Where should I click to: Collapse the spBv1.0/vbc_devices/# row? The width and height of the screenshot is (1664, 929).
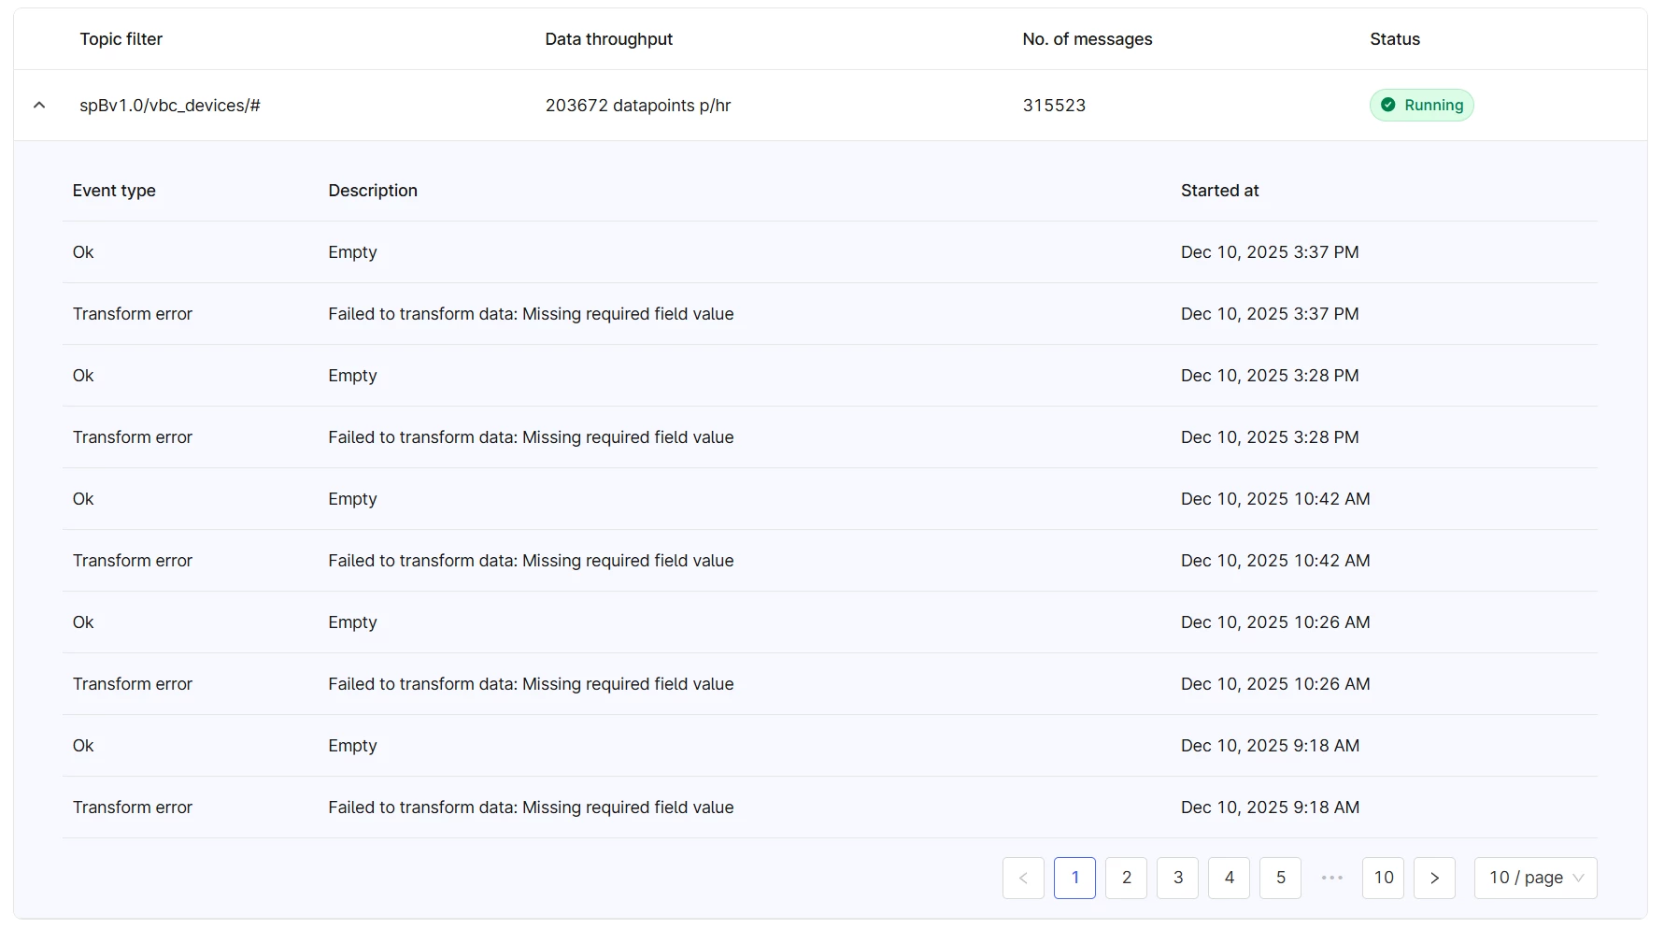(39, 106)
